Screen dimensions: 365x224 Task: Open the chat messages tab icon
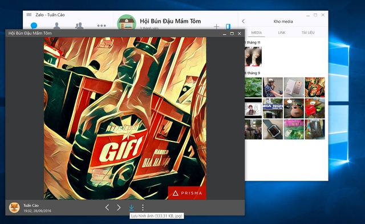pos(34,25)
